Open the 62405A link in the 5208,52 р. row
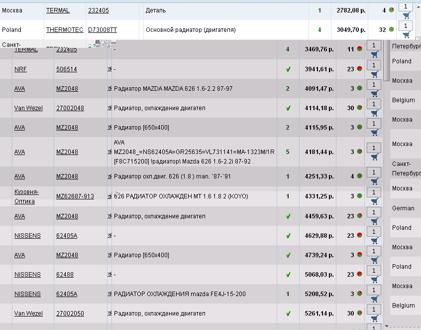Screen dimensions: 421x330 [x=67, y=294]
